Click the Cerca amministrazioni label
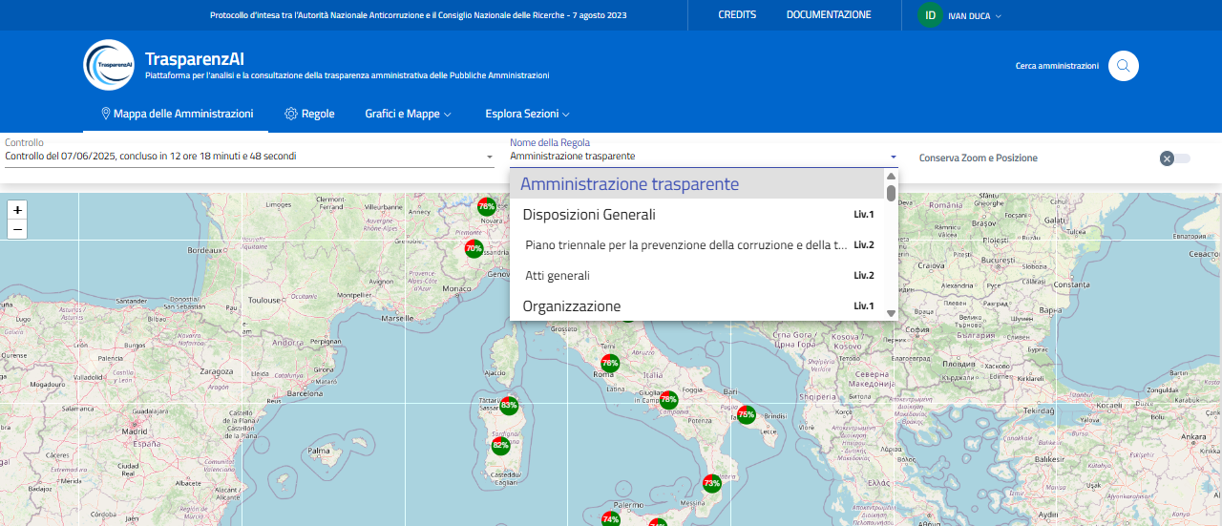 [1057, 66]
